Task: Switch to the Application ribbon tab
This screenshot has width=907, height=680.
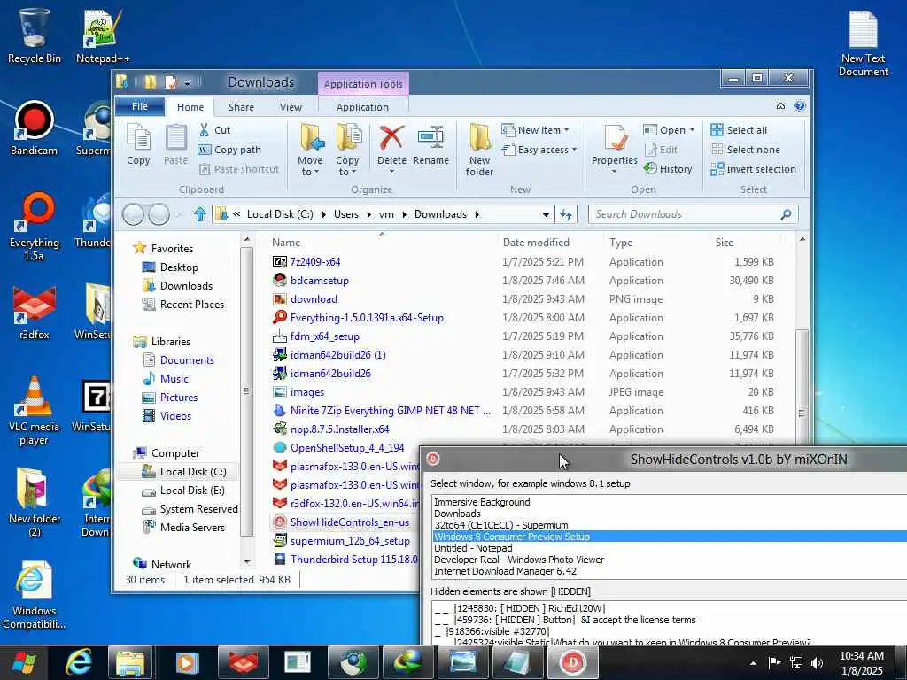Action: tap(362, 107)
